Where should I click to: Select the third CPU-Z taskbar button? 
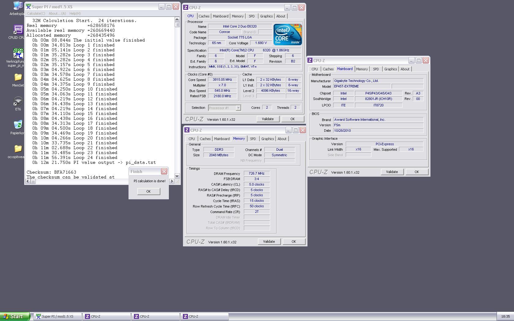point(205,316)
